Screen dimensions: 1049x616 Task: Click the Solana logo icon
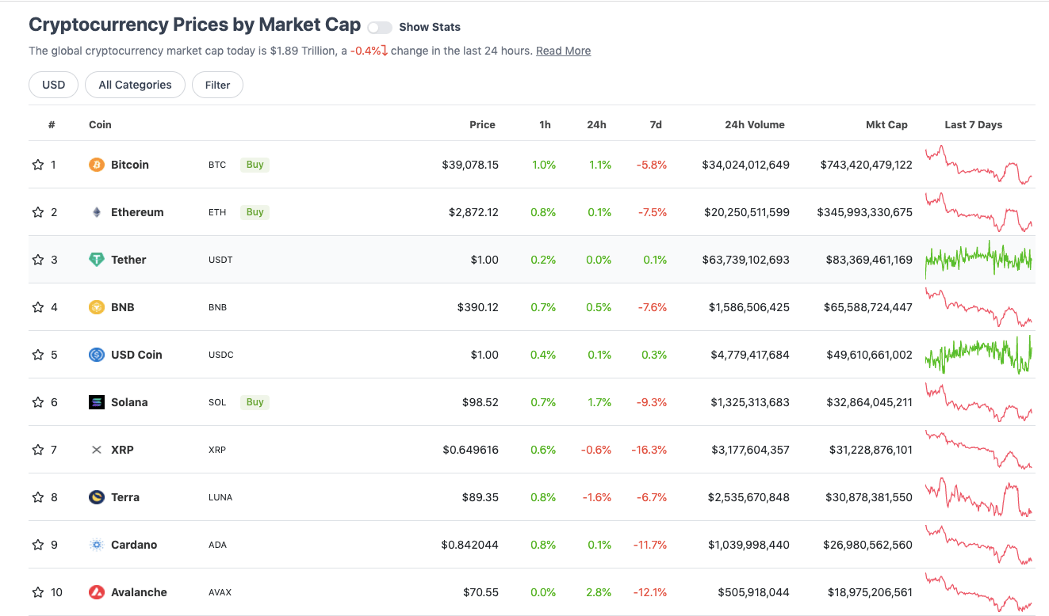pyautogui.click(x=97, y=402)
